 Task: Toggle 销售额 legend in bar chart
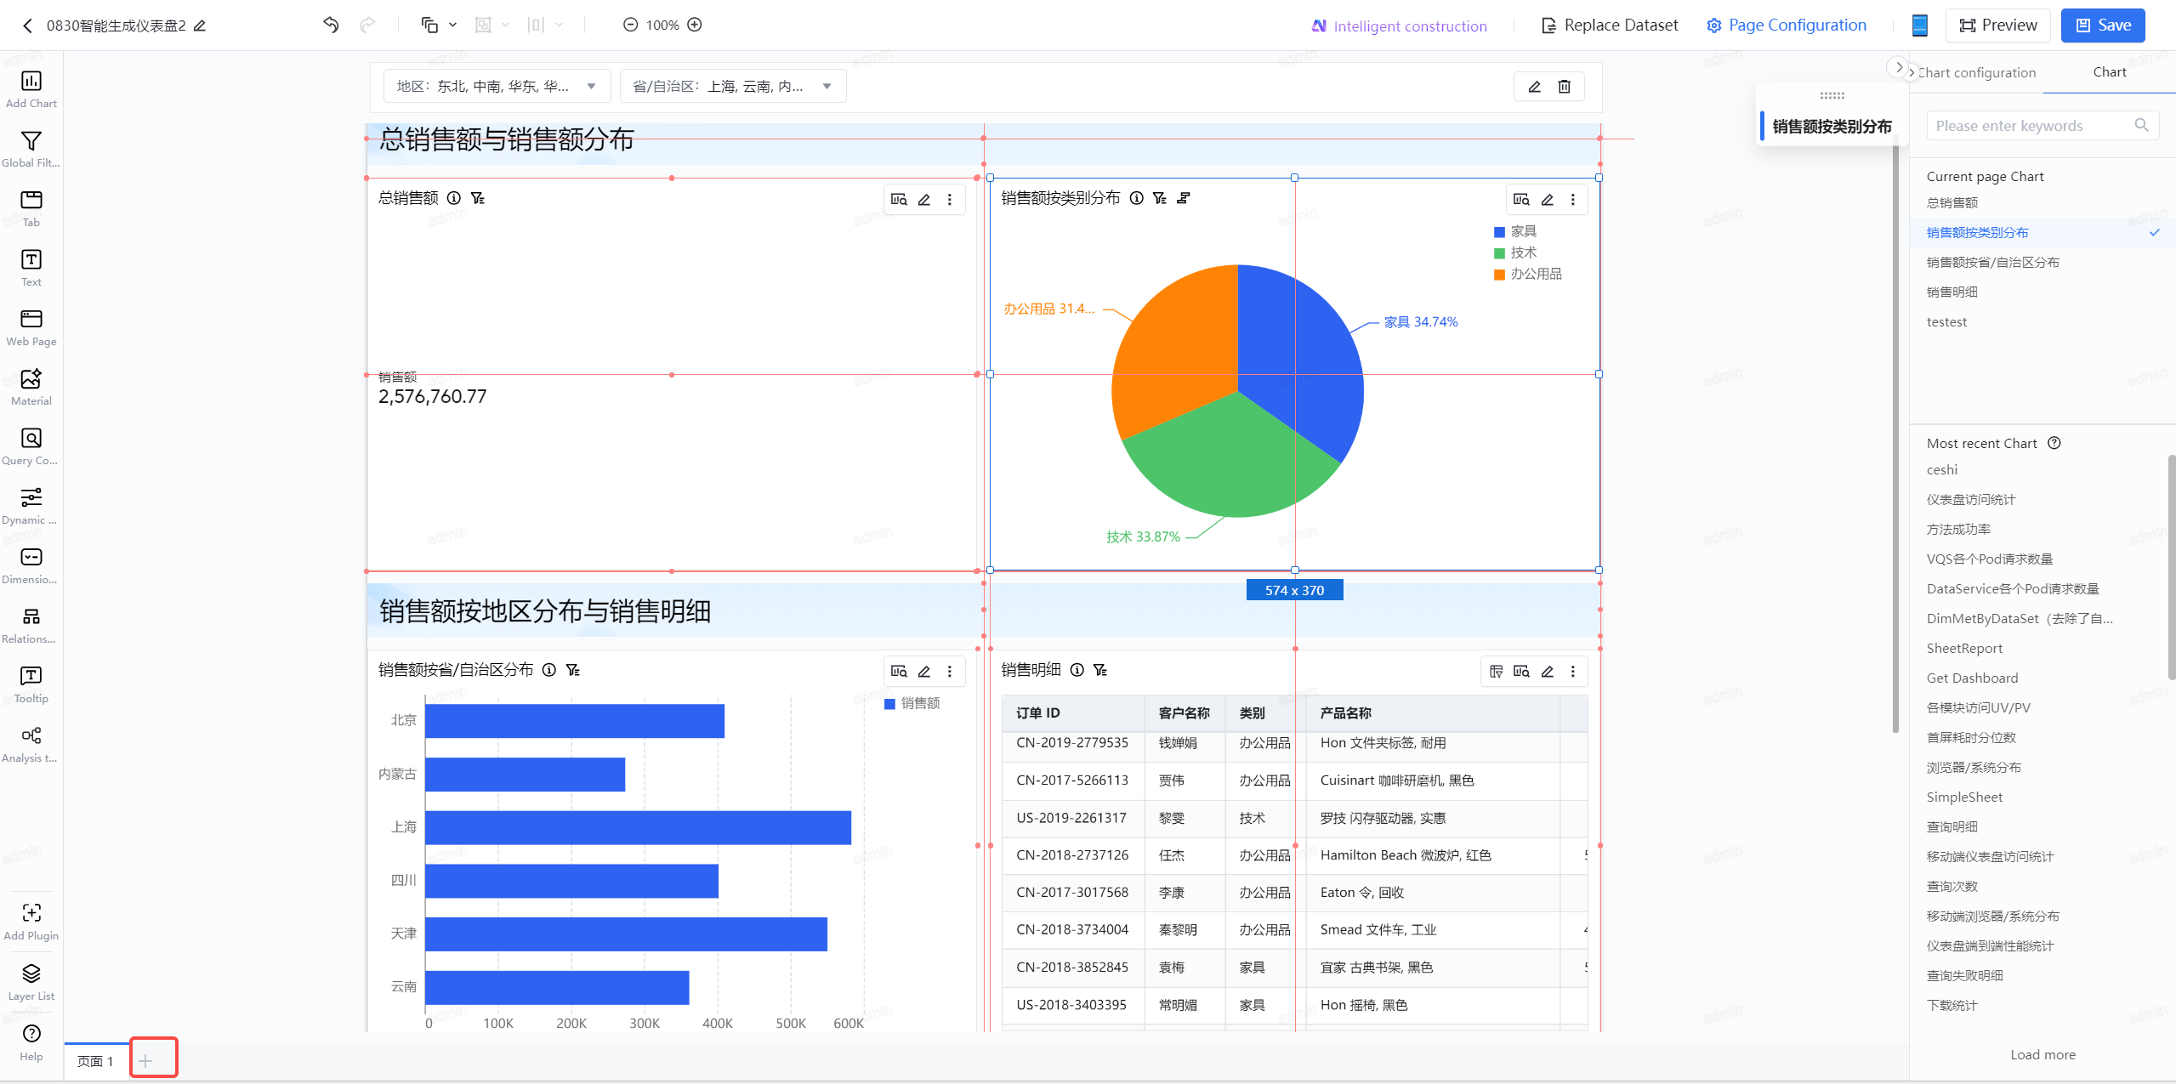click(x=912, y=703)
